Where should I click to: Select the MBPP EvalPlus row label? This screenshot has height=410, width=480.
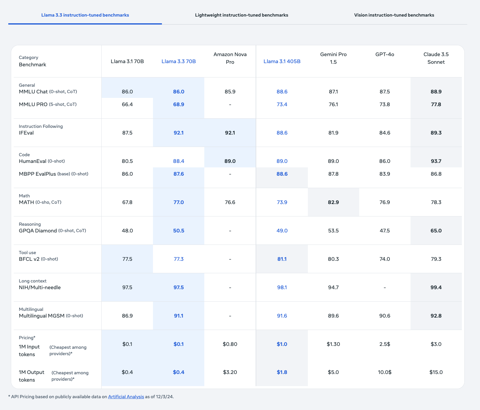pyautogui.click(x=54, y=174)
